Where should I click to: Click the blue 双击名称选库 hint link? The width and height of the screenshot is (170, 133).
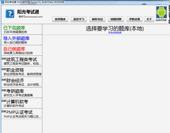click(115, 33)
